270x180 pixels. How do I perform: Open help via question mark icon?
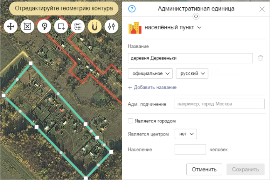tap(132, 8)
